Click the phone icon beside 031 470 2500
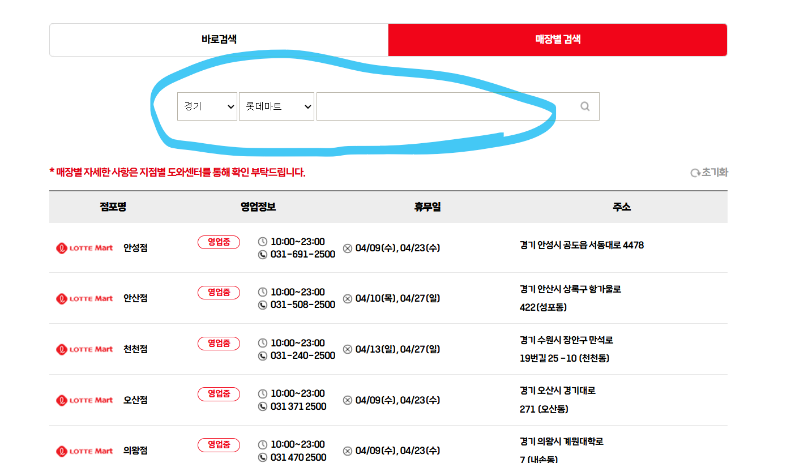This screenshot has width=791, height=463. point(263,457)
